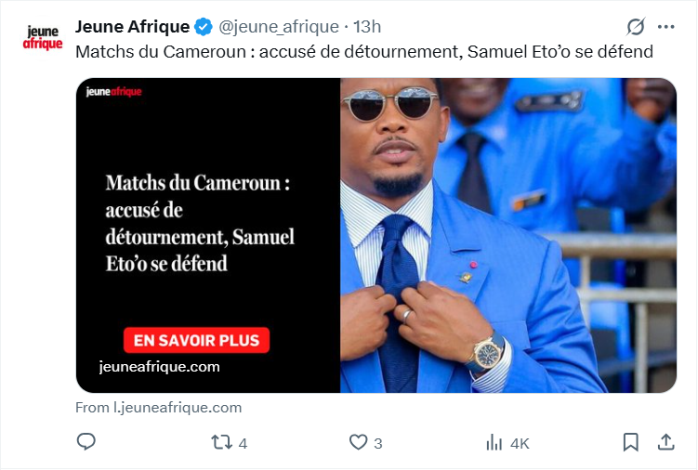Screen dimensions: 698x470
Task: Reply to the tweet via the comment icon
Action: click(x=86, y=442)
